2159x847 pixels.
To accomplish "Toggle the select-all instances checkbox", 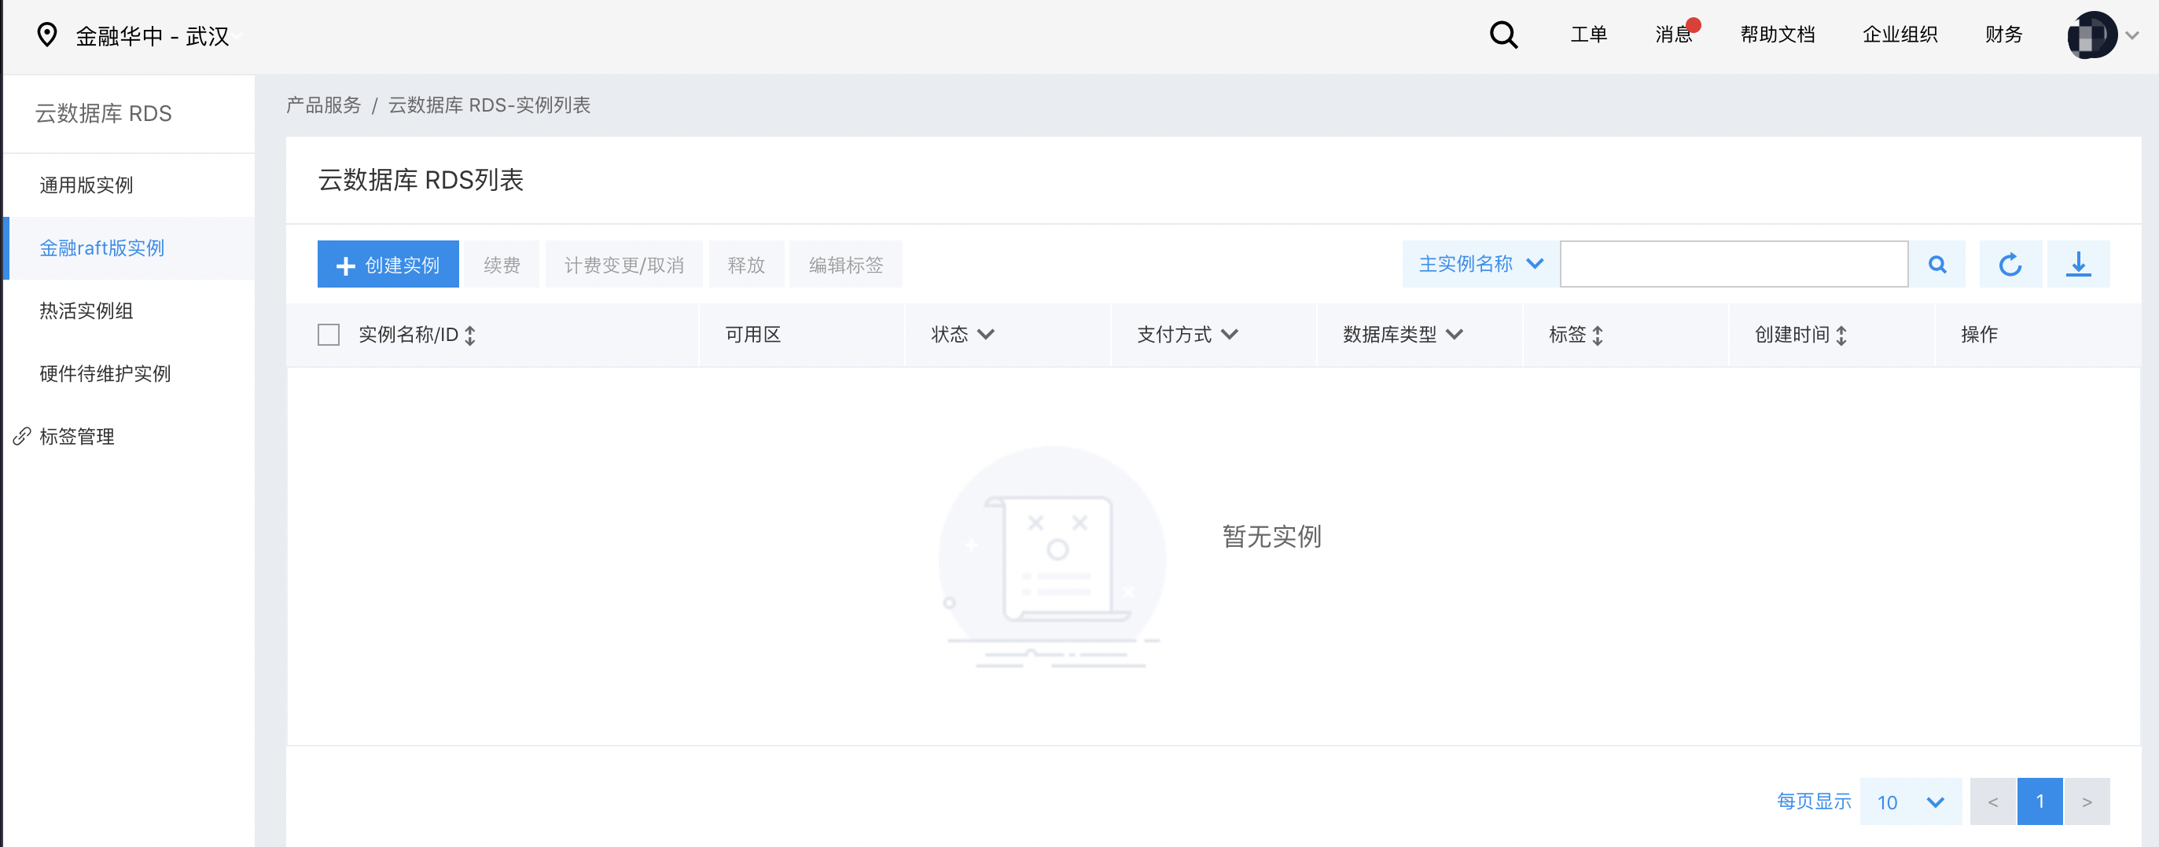I will (x=329, y=335).
